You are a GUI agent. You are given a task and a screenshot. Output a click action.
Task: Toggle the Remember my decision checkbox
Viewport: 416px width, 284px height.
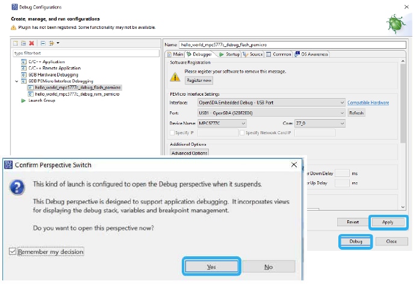coord(13,252)
